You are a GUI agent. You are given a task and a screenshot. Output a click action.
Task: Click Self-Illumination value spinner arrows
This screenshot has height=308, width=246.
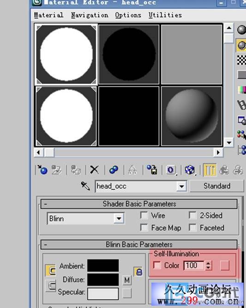[208, 266]
